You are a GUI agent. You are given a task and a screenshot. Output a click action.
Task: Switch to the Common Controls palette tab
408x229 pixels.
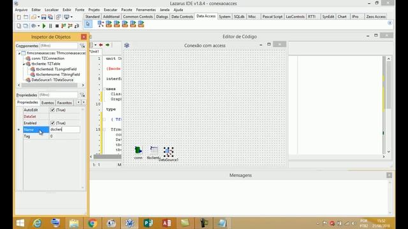(x=138, y=17)
